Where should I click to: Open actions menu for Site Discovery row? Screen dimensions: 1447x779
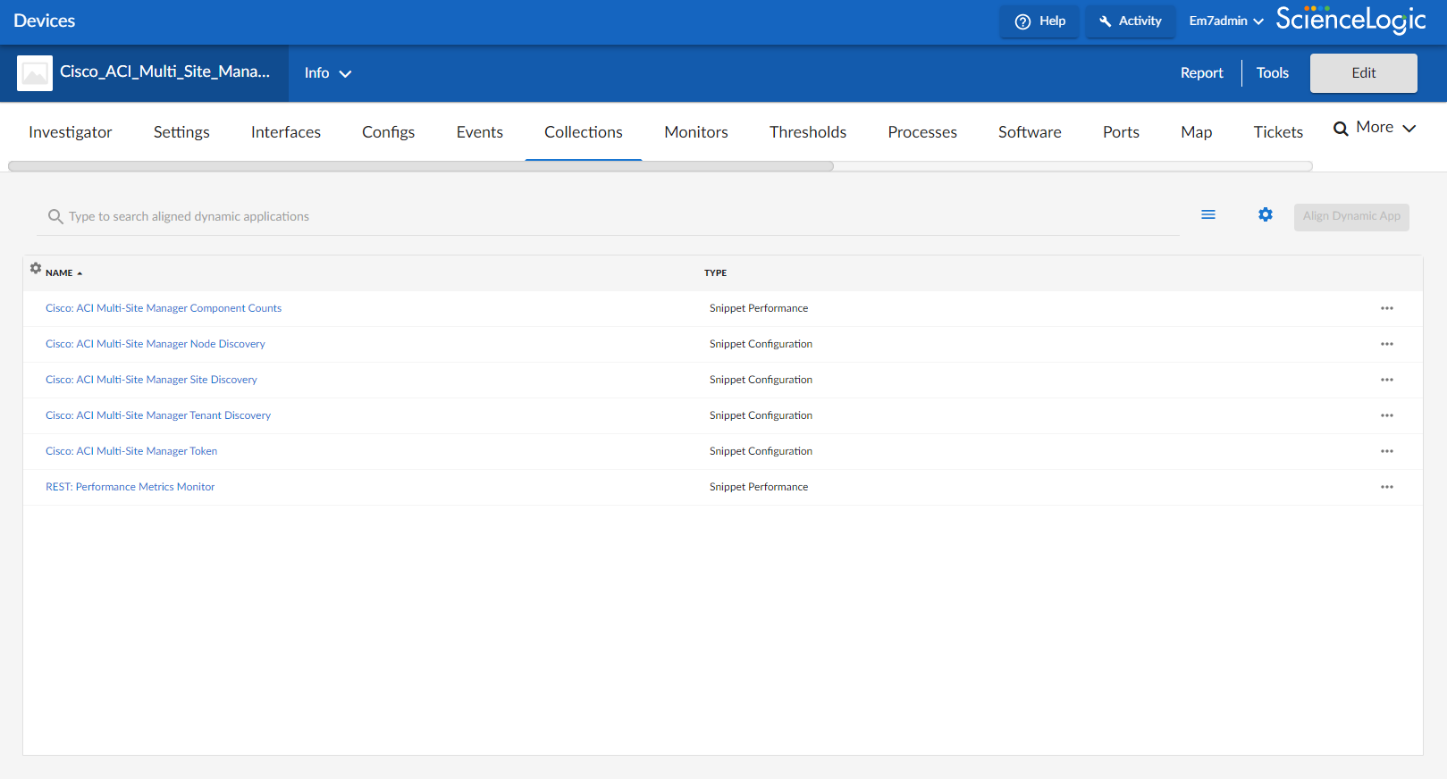[1387, 380]
